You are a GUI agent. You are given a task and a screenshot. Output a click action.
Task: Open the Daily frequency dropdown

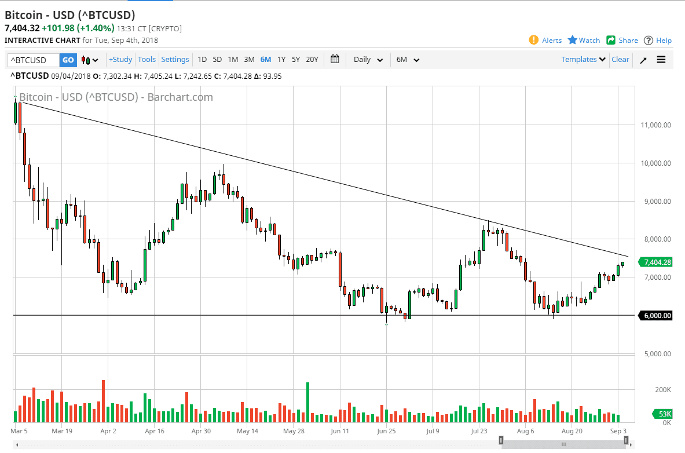[367, 59]
